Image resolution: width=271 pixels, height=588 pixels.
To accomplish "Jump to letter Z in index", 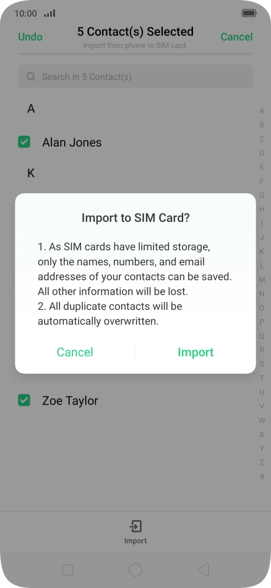I will point(262,463).
